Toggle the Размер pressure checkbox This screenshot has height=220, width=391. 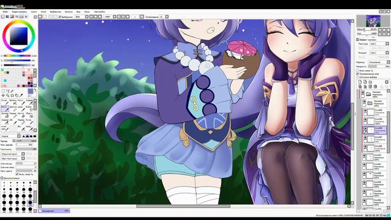(x=14, y=141)
